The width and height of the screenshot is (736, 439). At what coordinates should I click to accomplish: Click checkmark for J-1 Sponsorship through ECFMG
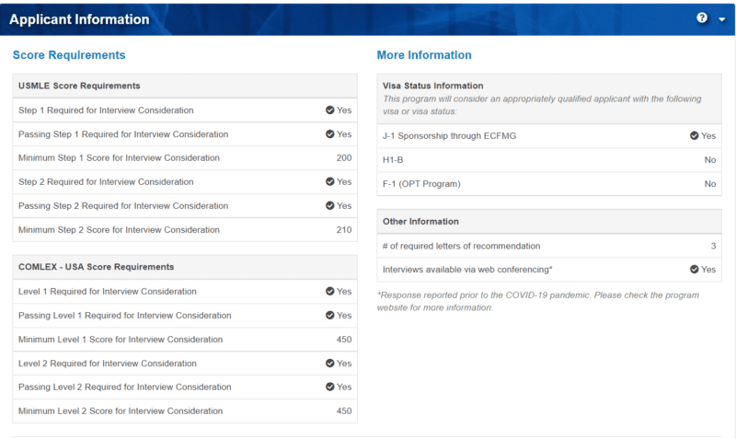click(x=694, y=136)
